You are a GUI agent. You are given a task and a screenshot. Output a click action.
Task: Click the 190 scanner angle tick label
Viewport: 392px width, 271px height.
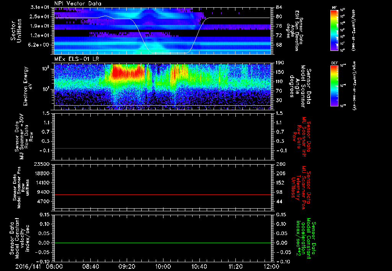[280, 63]
